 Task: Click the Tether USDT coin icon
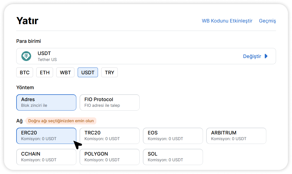pos(26,56)
